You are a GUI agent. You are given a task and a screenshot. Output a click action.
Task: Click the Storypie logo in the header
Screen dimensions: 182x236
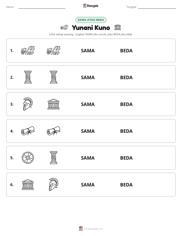point(91,6)
